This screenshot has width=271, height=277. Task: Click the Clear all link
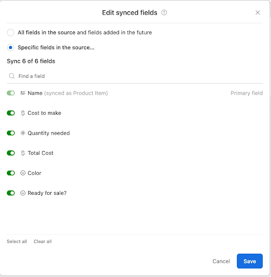[43, 241]
